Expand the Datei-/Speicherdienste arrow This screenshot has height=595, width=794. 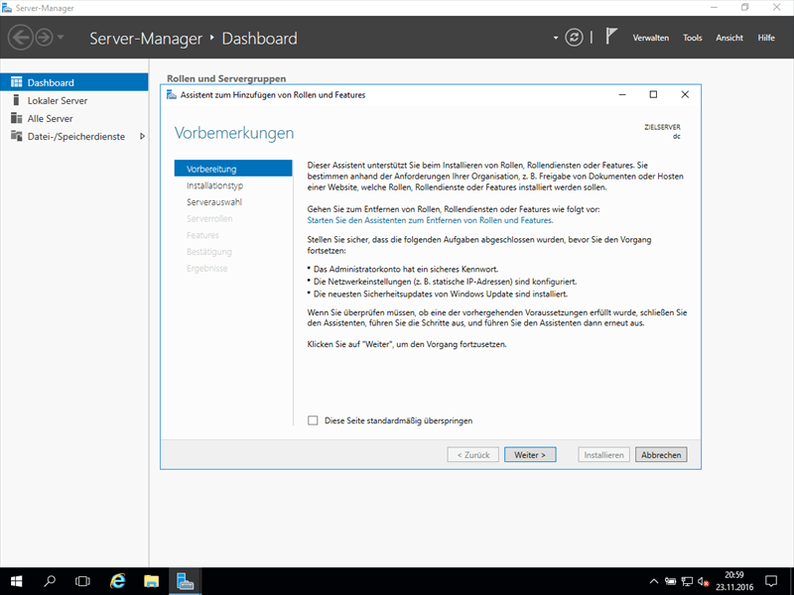click(x=142, y=136)
